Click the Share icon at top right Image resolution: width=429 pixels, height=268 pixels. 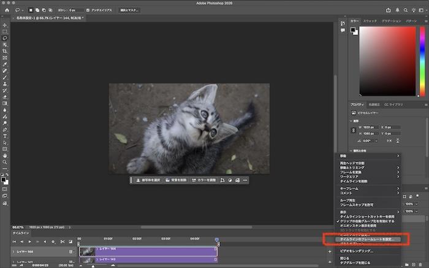pos(390,10)
